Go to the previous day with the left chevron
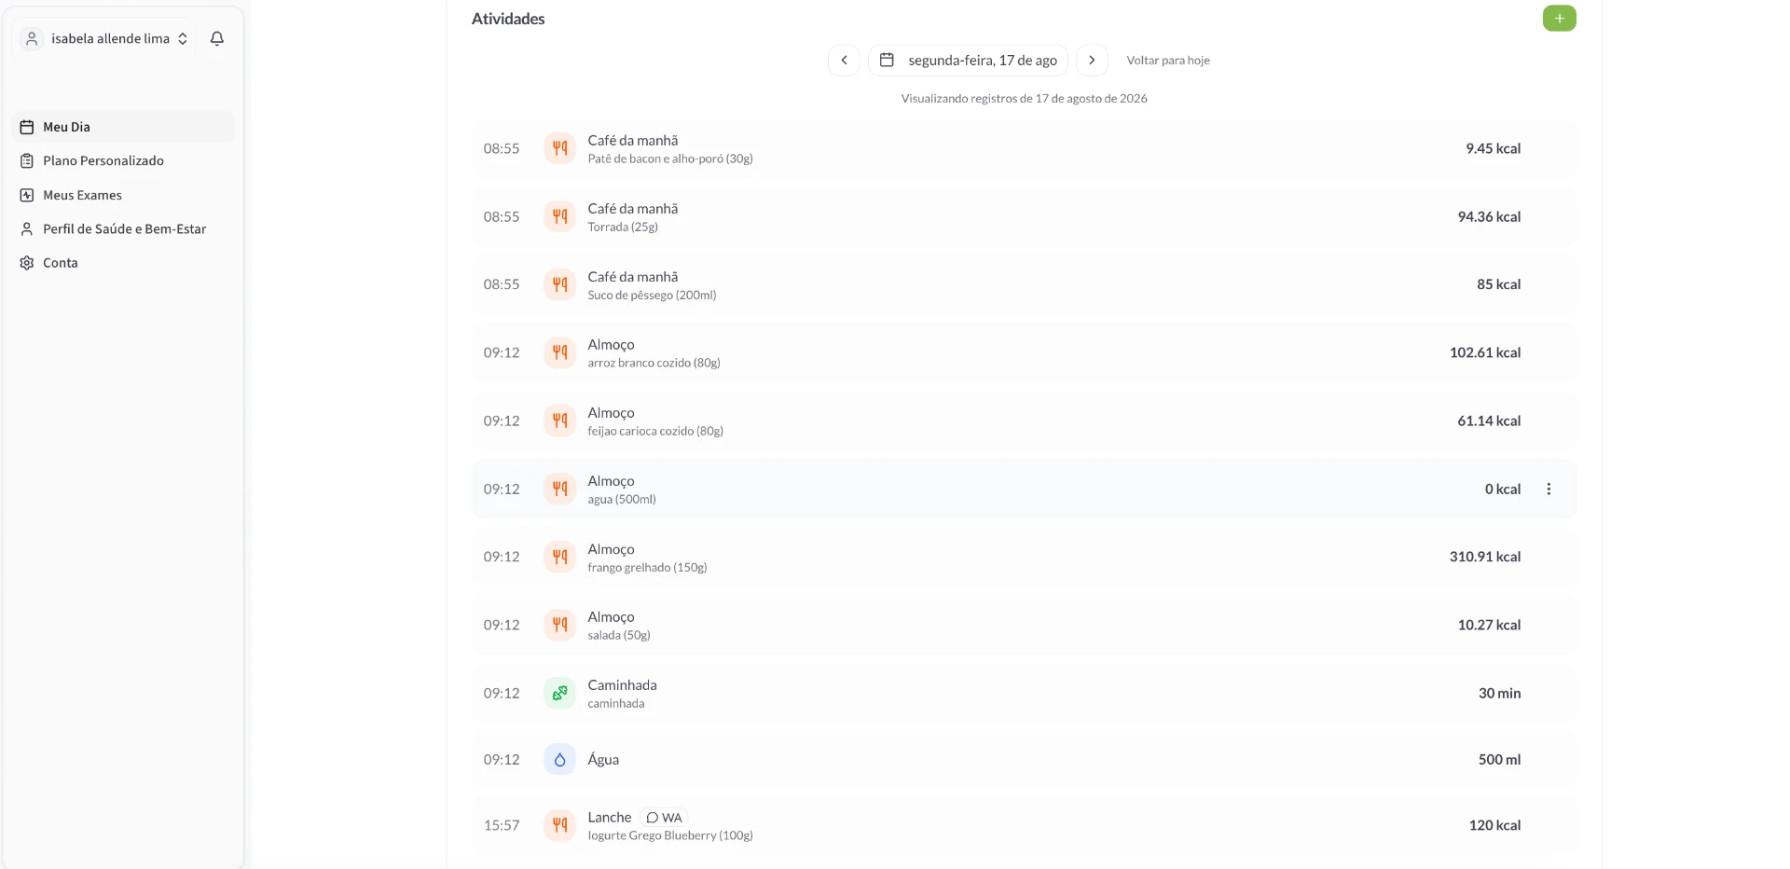 pyautogui.click(x=844, y=61)
